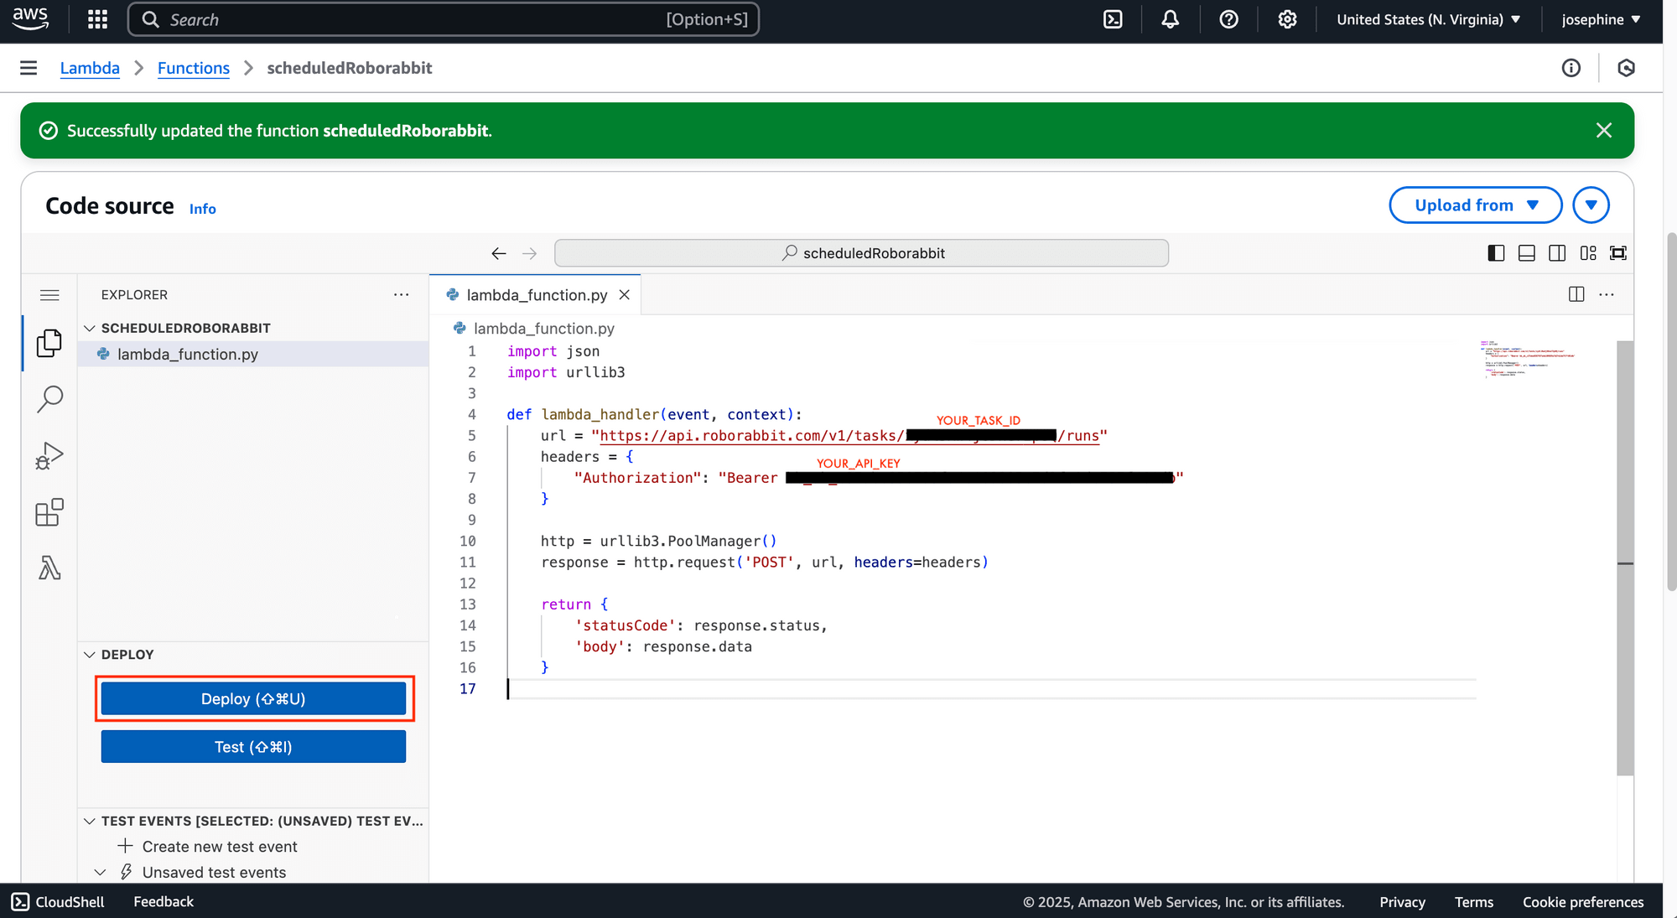Image resolution: width=1677 pixels, height=918 pixels.
Task: Collapse the TEST EVENTS section
Action: tap(90, 821)
